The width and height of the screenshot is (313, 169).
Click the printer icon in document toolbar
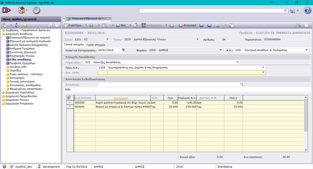pyautogui.click(x=218, y=25)
